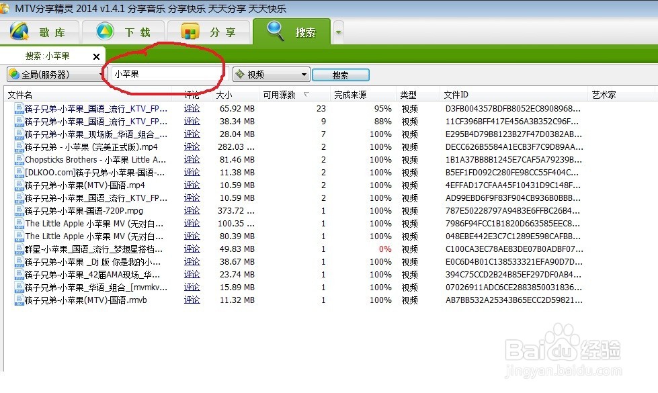Click globe icon in 全局(服务器) dropdown

coord(14,75)
